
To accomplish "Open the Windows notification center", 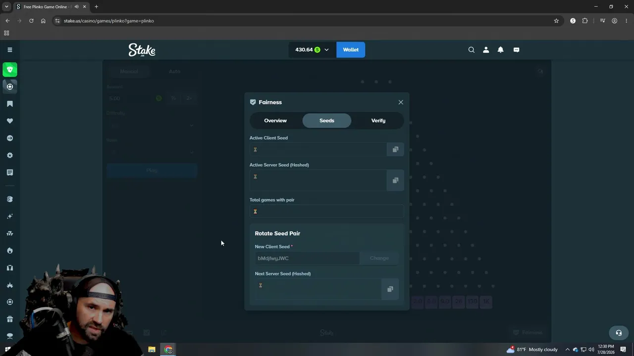I will tap(623, 350).
